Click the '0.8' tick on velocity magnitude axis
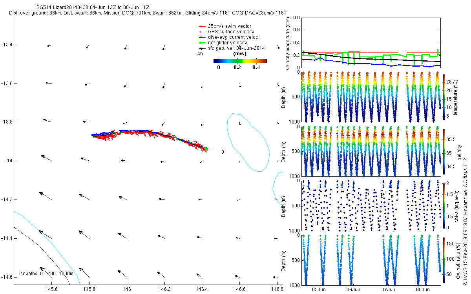471x294 pixels. pos(296,18)
